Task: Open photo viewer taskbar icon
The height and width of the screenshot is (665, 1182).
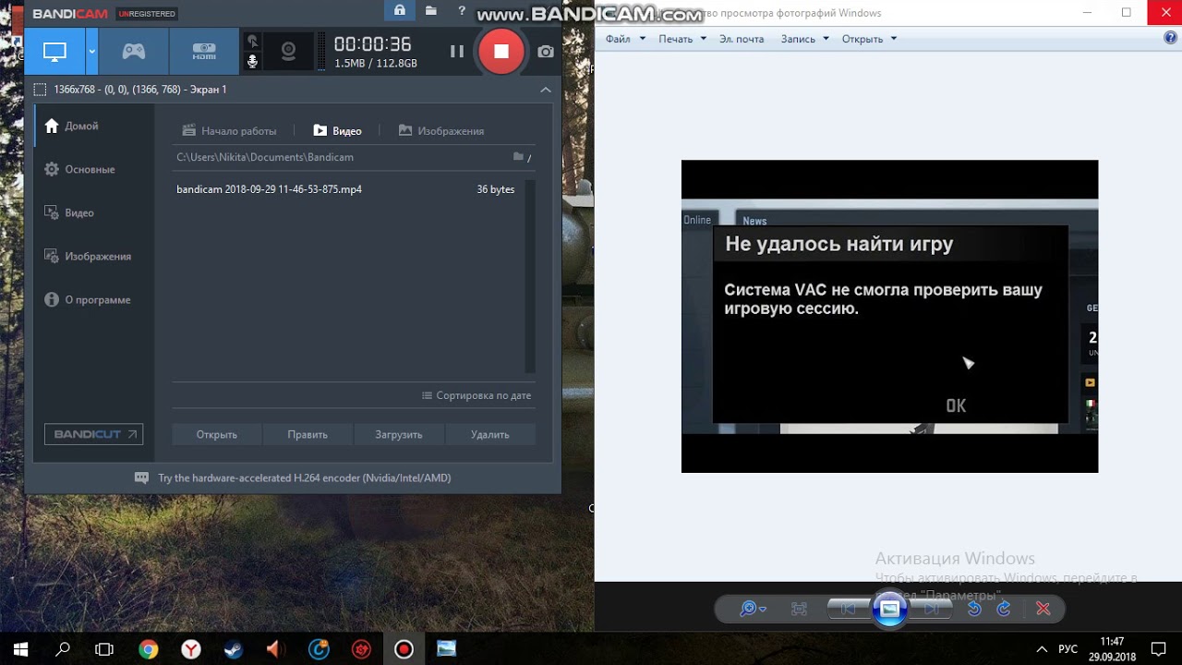Action: [x=446, y=649]
